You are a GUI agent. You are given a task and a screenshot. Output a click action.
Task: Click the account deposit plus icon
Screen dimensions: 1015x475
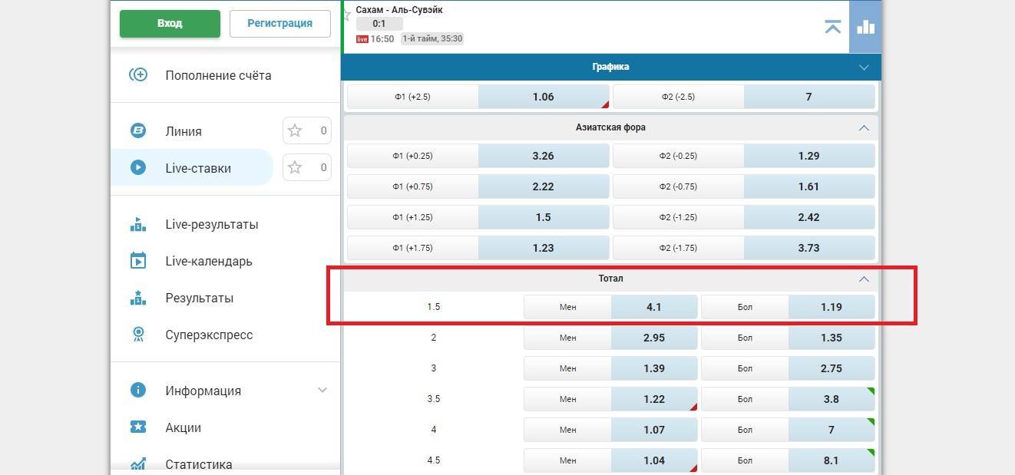[138, 74]
